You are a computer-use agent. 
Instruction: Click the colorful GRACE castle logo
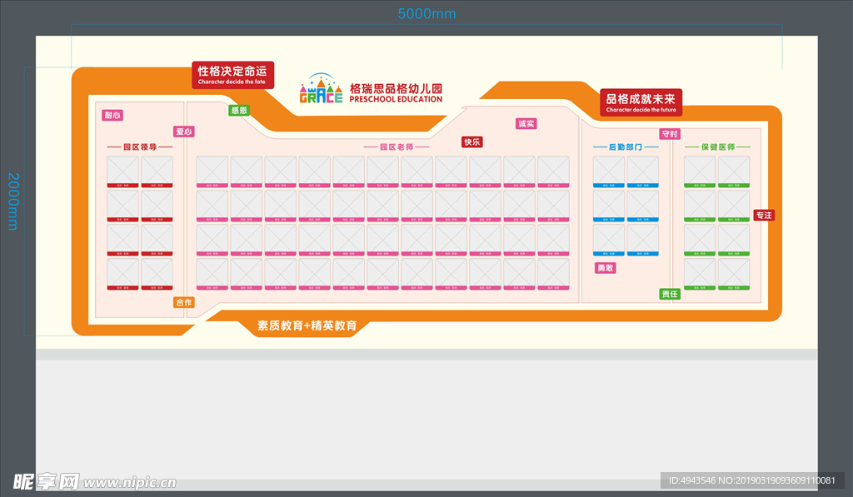click(322, 90)
